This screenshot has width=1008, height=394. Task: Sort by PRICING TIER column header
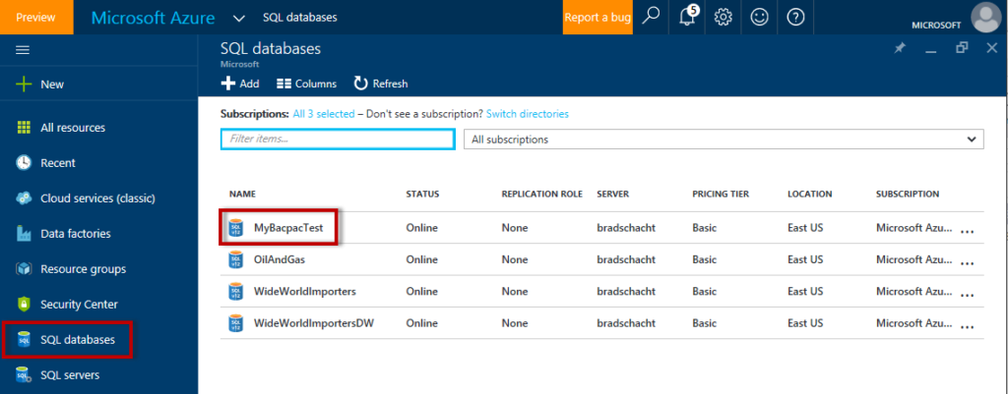point(721,194)
